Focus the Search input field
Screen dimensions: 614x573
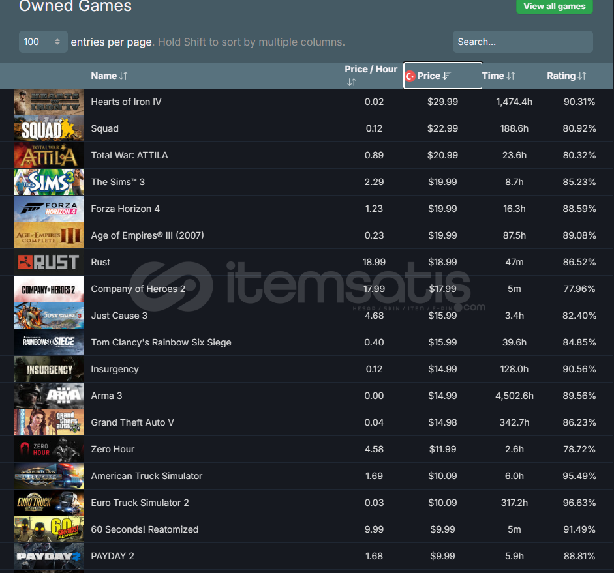tap(523, 42)
